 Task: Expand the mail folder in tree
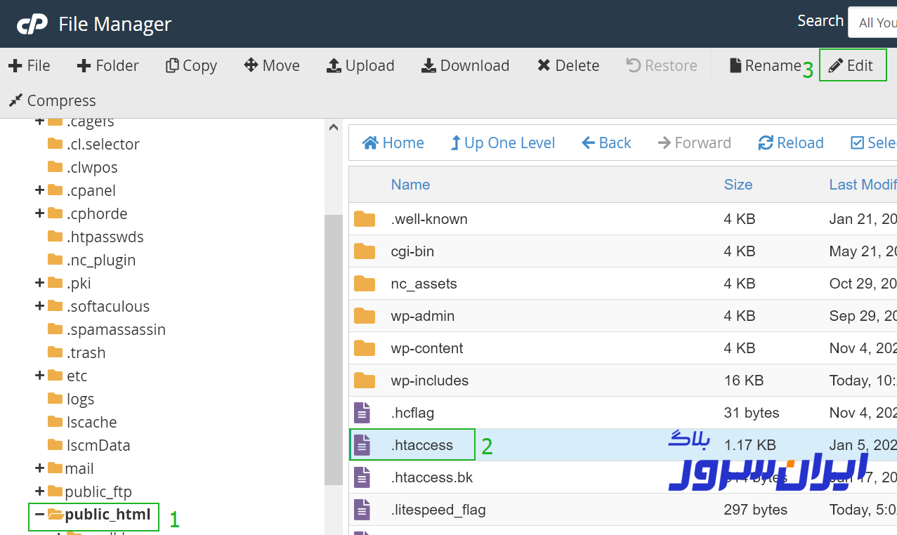39,468
